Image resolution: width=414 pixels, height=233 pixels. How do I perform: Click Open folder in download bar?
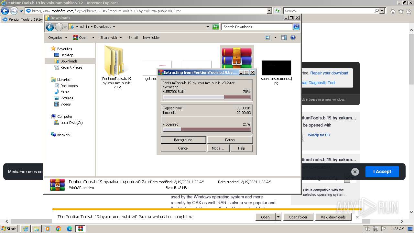point(298,217)
